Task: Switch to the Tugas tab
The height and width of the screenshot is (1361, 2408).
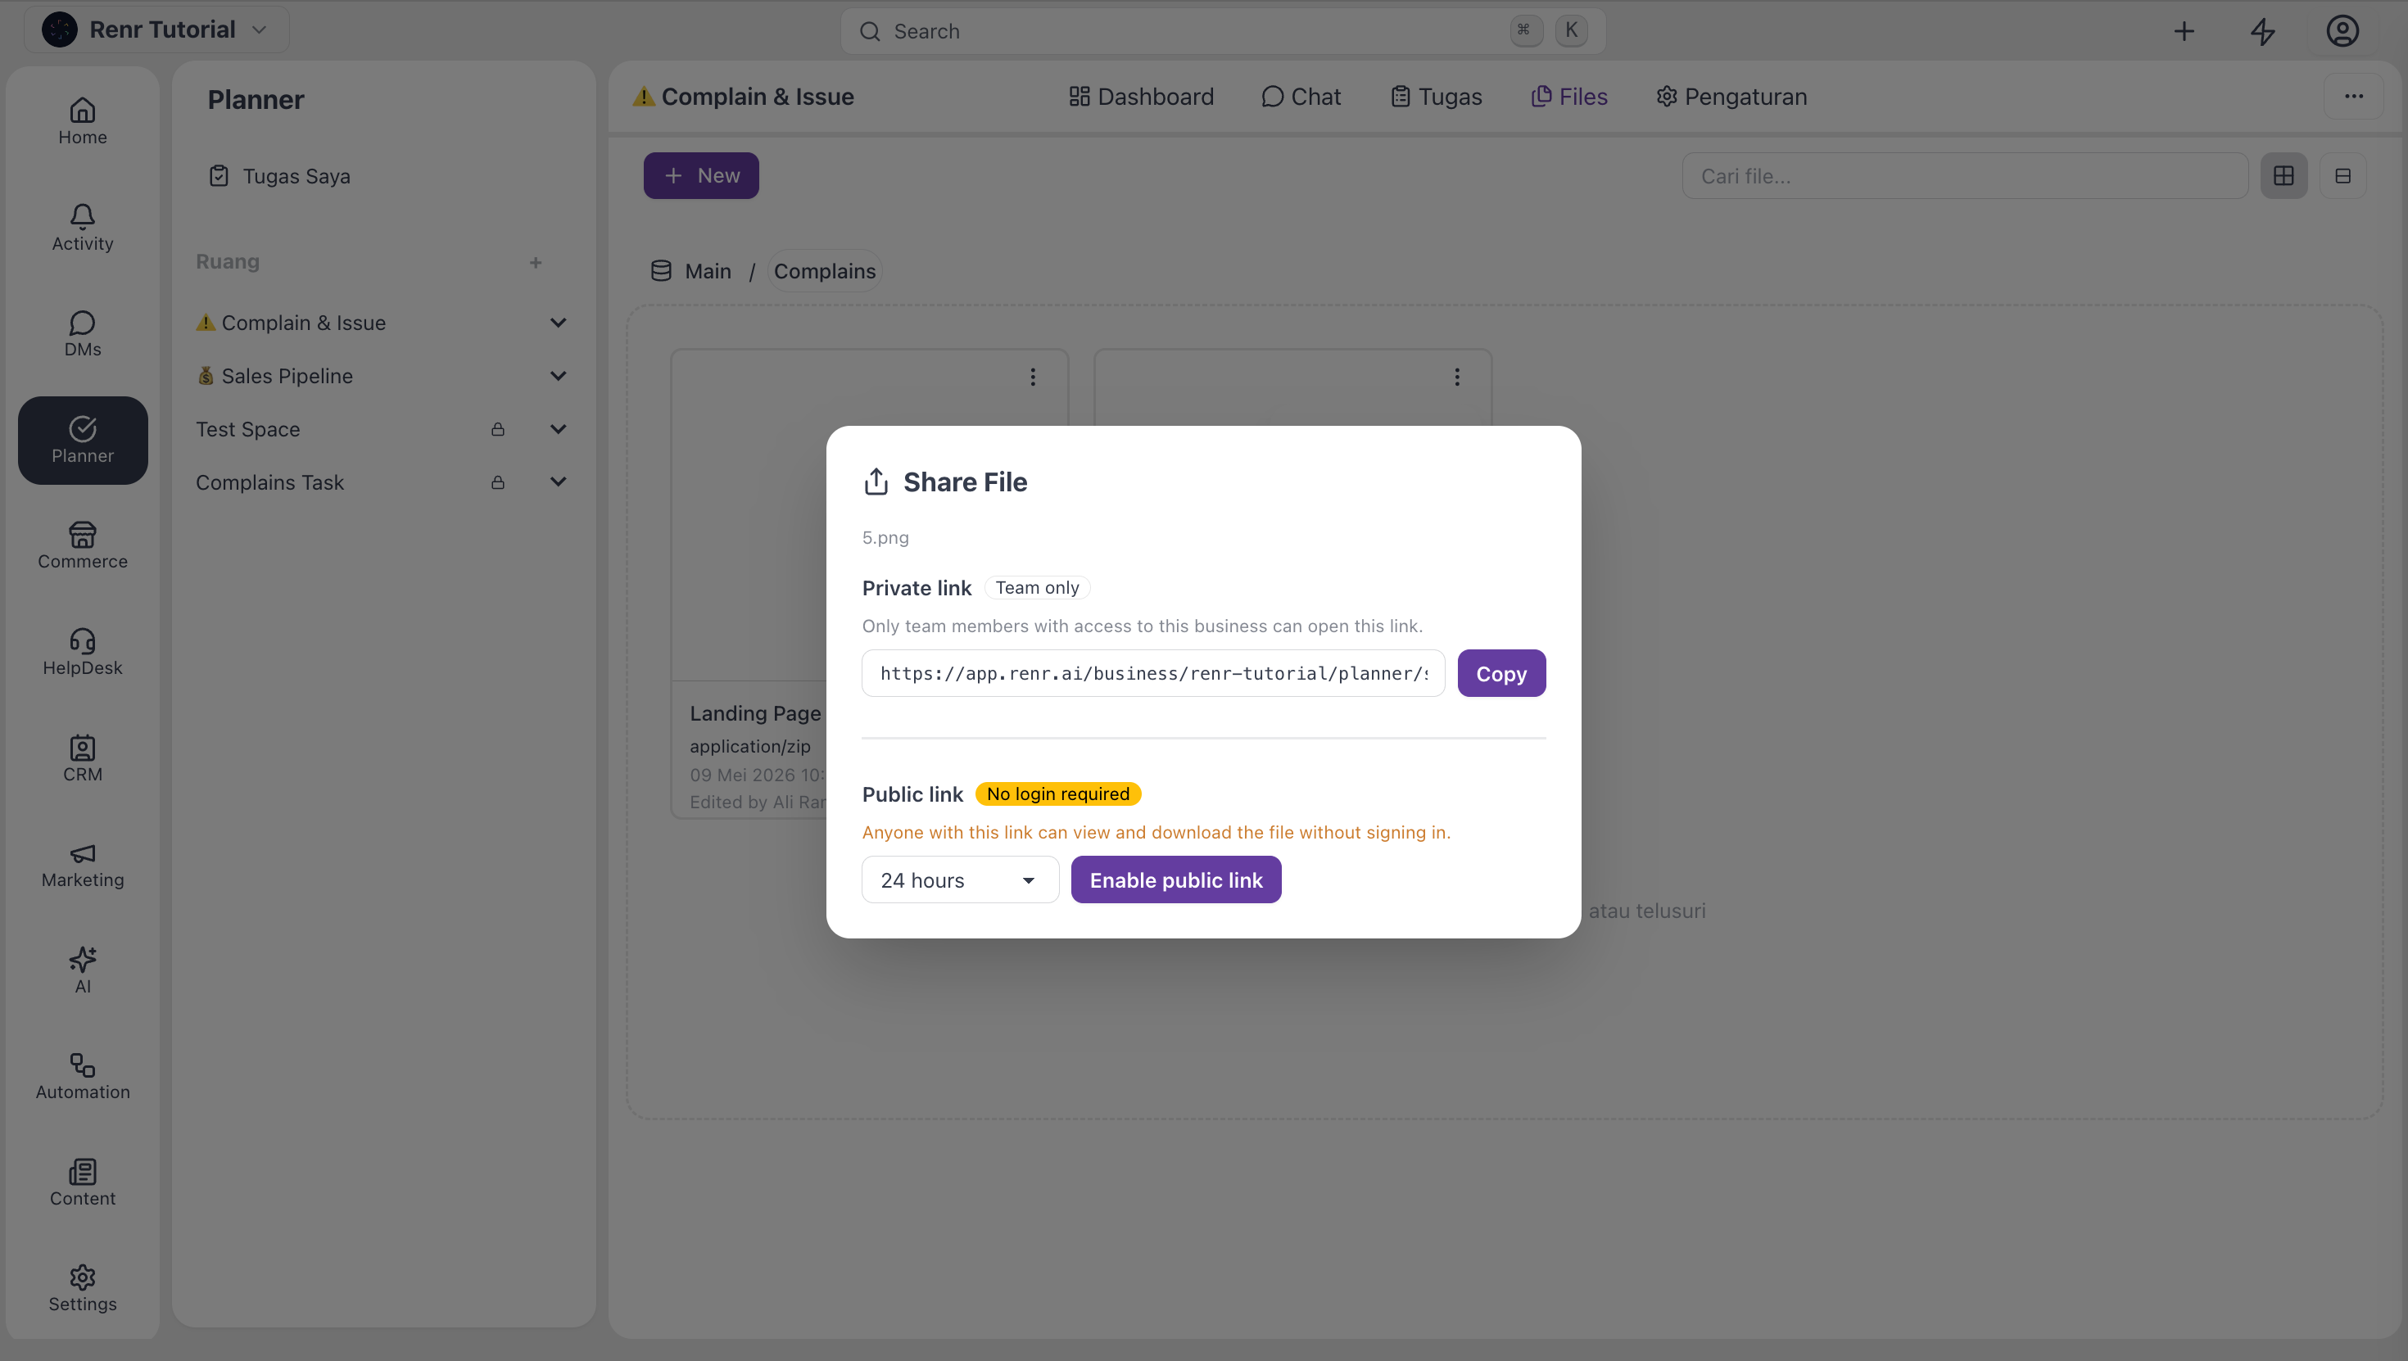Action: 1437,97
